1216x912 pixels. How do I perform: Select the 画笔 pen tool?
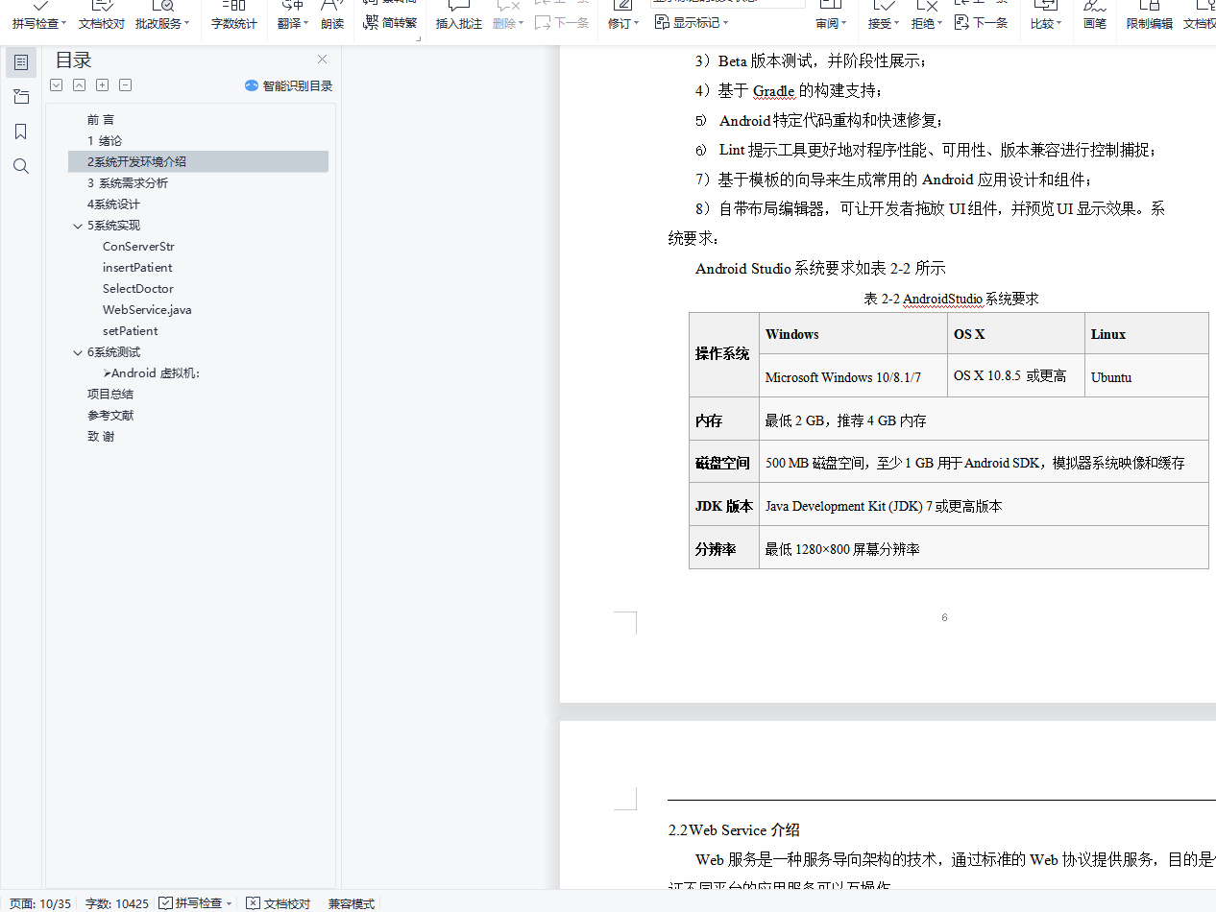pyautogui.click(x=1095, y=23)
